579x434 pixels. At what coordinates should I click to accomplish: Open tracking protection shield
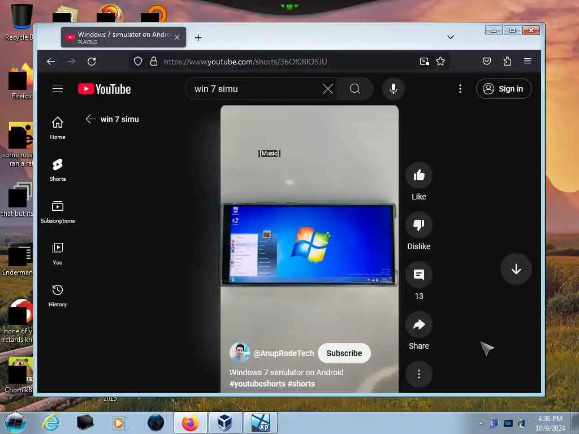tap(138, 61)
